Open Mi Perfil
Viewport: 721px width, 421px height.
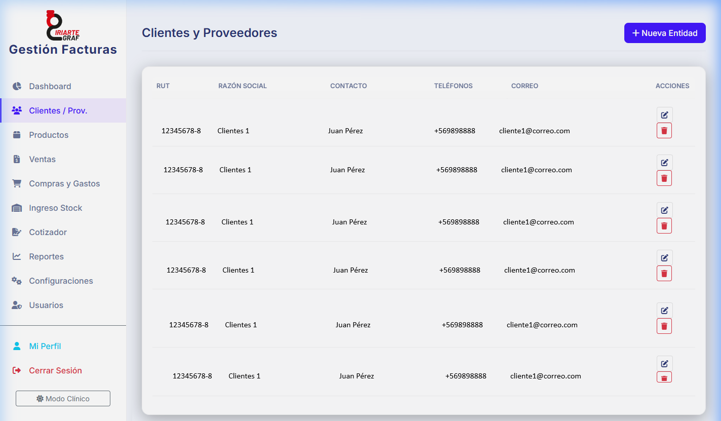pyautogui.click(x=63, y=346)
